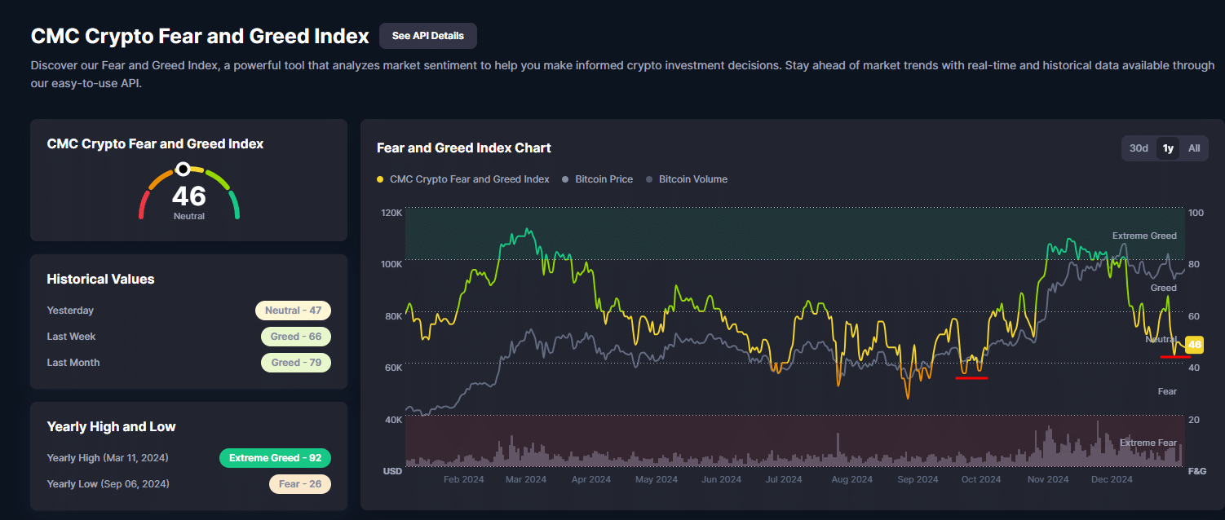Viewport: 1225px width, 520px height.
Task: Click the USD axis unit label
Action: 392,471
